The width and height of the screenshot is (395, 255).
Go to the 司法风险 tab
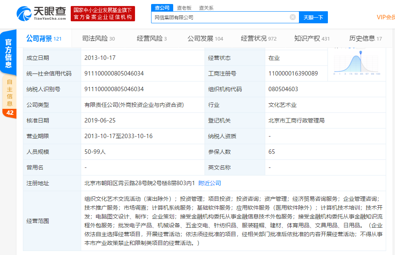(x=98, y=39)
